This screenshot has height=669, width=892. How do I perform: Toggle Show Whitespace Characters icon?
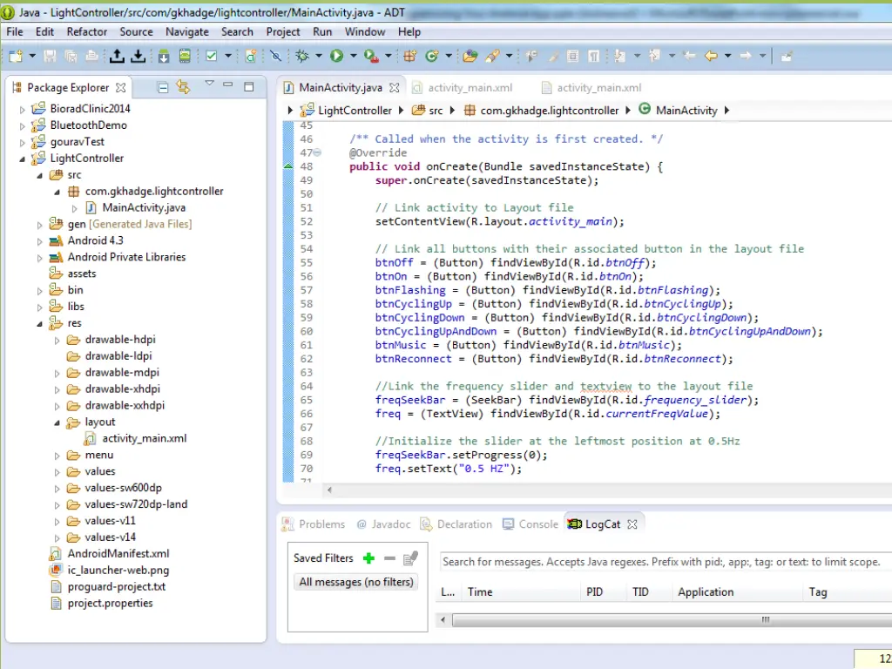(593, 56)
